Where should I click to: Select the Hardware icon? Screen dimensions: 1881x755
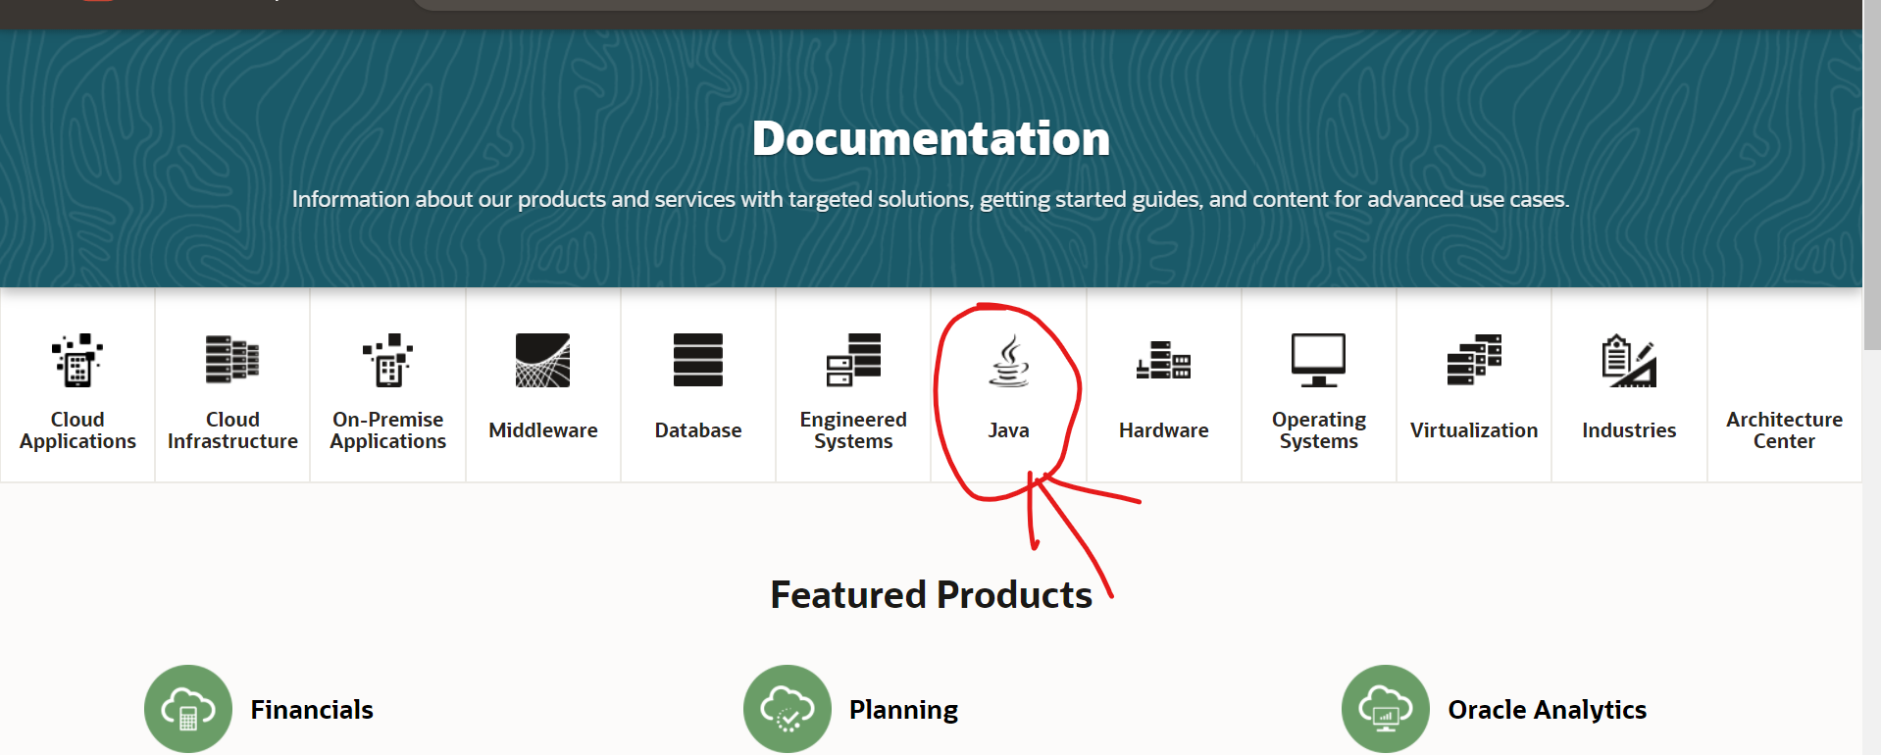(x=1164, y=360)
